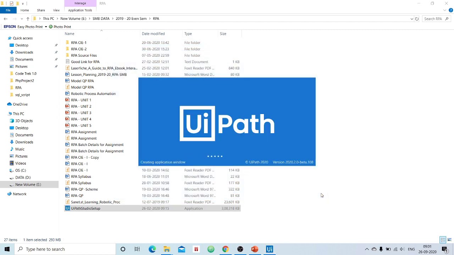Select the RPA-QP -Scheme document

click(x=84, y=189)
